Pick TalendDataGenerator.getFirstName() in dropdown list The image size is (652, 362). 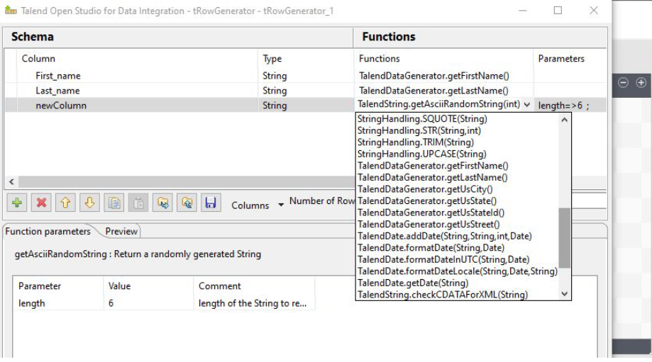(433, 166)
